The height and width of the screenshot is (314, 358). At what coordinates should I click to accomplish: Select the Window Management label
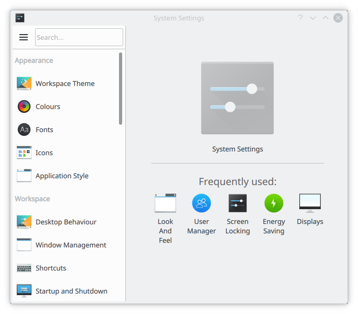tap(71, 245)
